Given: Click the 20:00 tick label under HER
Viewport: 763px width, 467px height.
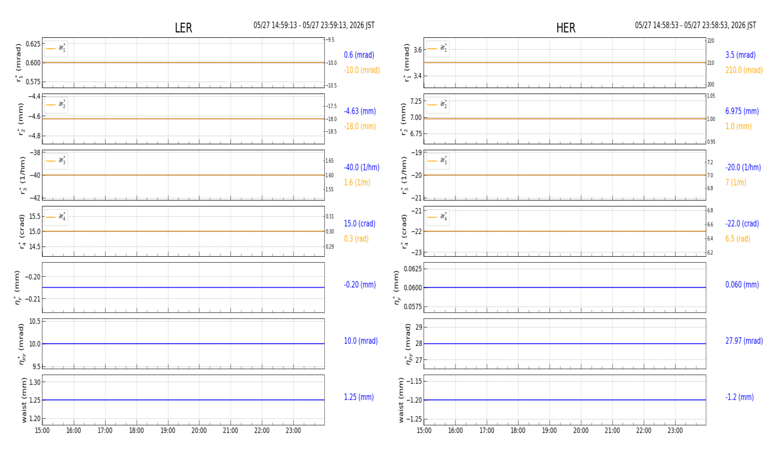Looking at the screenshot, I should click(x=581, y=431).
